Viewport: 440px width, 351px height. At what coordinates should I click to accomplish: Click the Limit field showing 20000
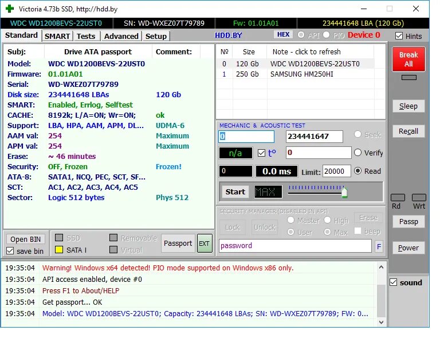336,171
